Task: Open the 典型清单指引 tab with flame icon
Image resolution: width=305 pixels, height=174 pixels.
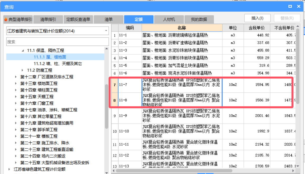Action: (18, 20)
